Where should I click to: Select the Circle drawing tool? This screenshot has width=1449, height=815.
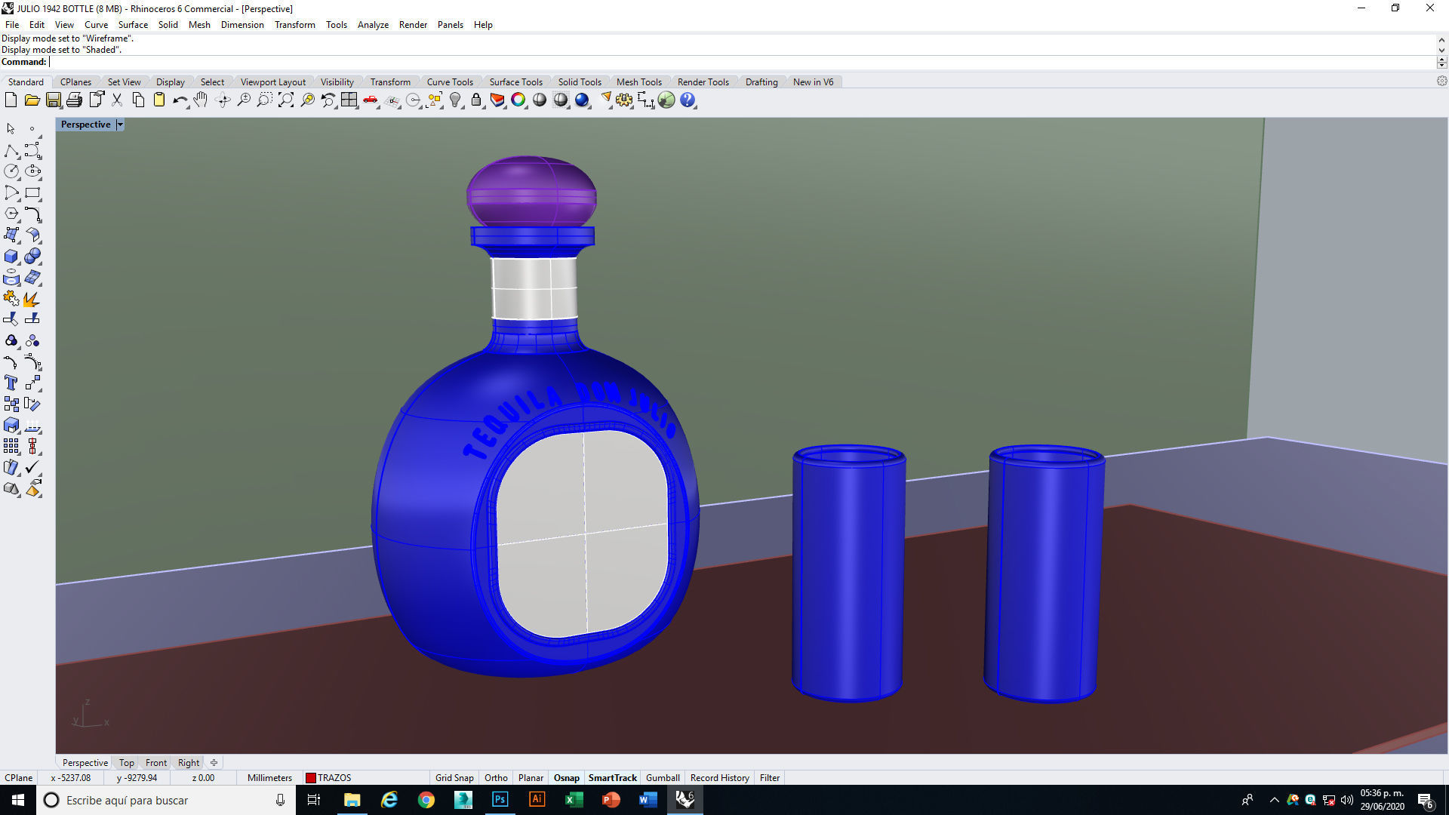(11, 172)
